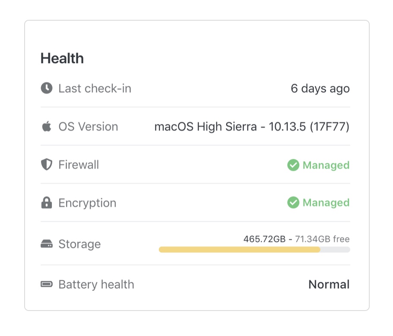Click the hard drive icon beside Storage
This screenshot has height=336, width=393.
coord(46,244)
